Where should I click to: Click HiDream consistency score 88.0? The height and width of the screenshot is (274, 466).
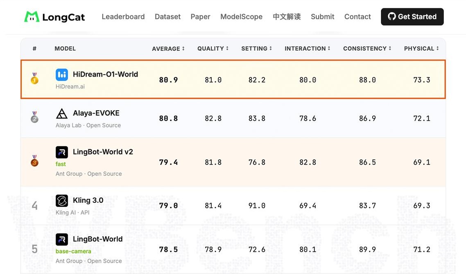367,80
